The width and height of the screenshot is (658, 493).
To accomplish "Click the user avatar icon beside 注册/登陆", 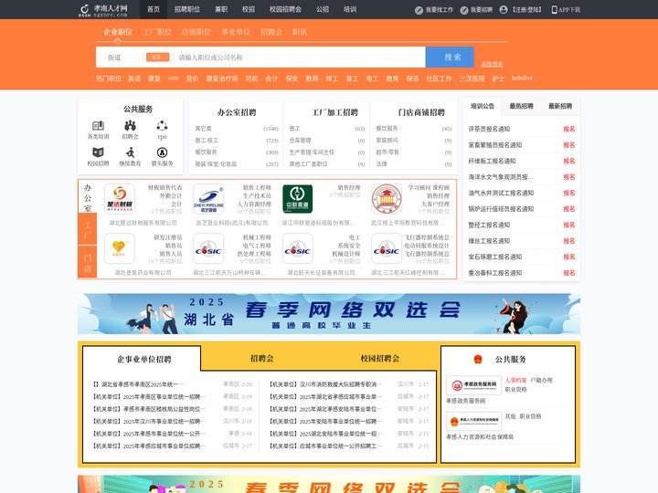I will click(x=504, y=10).
